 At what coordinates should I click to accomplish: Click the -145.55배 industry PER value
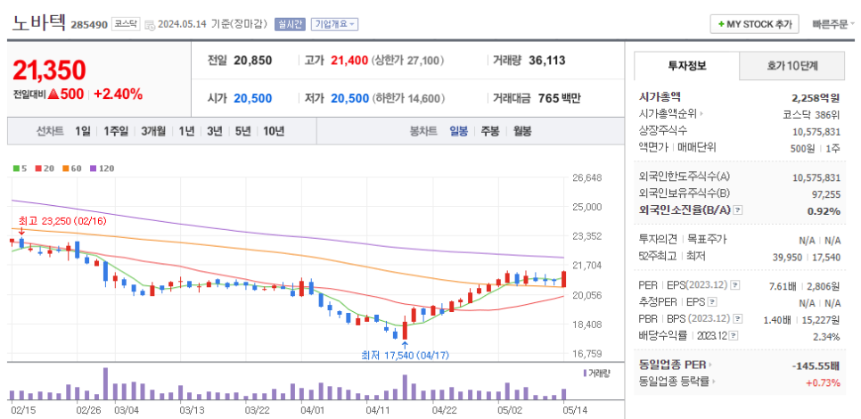(816, 366)
